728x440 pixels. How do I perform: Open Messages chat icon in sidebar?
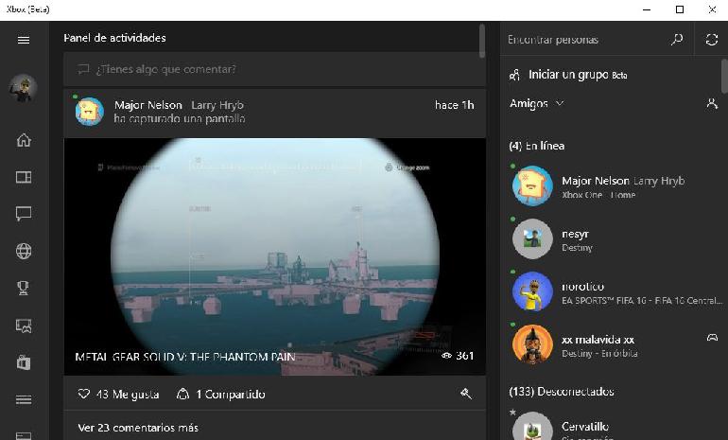[24, 214]
